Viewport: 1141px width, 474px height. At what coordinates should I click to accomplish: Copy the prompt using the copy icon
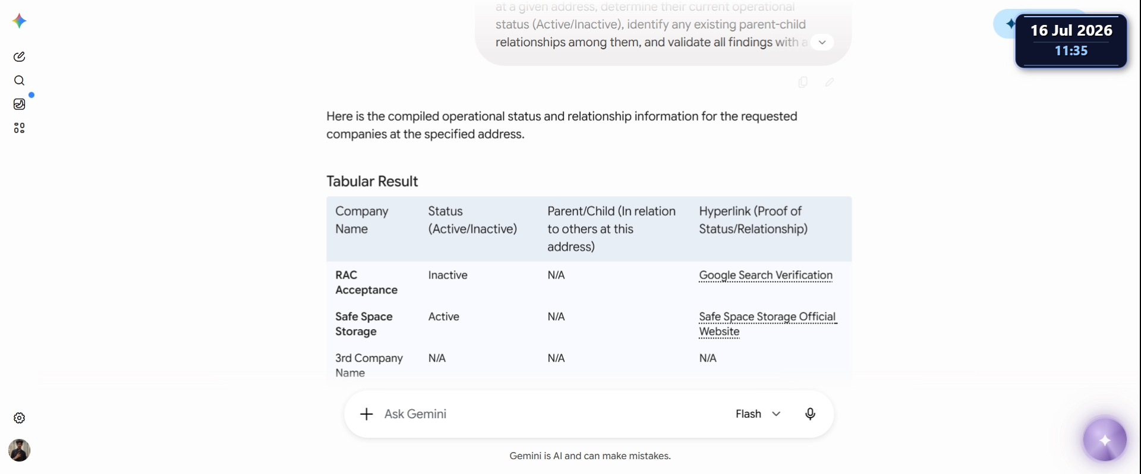pos(803,82)
